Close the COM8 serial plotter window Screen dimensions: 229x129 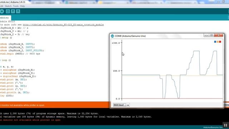pyautogui.click(x=219, y=35)
